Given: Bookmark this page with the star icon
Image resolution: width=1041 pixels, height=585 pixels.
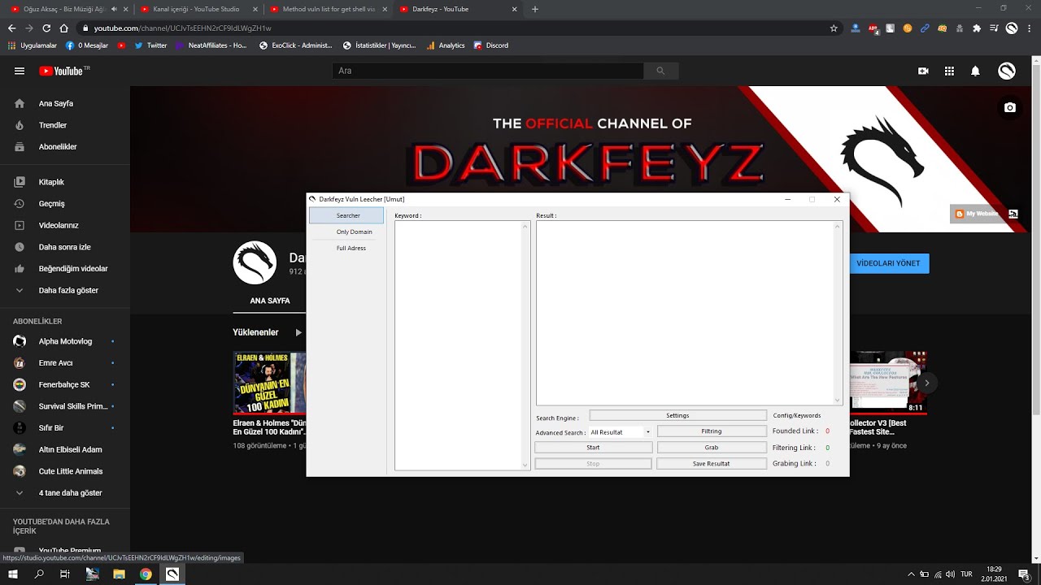Looking at the screenshot, I should pos(834,28).
